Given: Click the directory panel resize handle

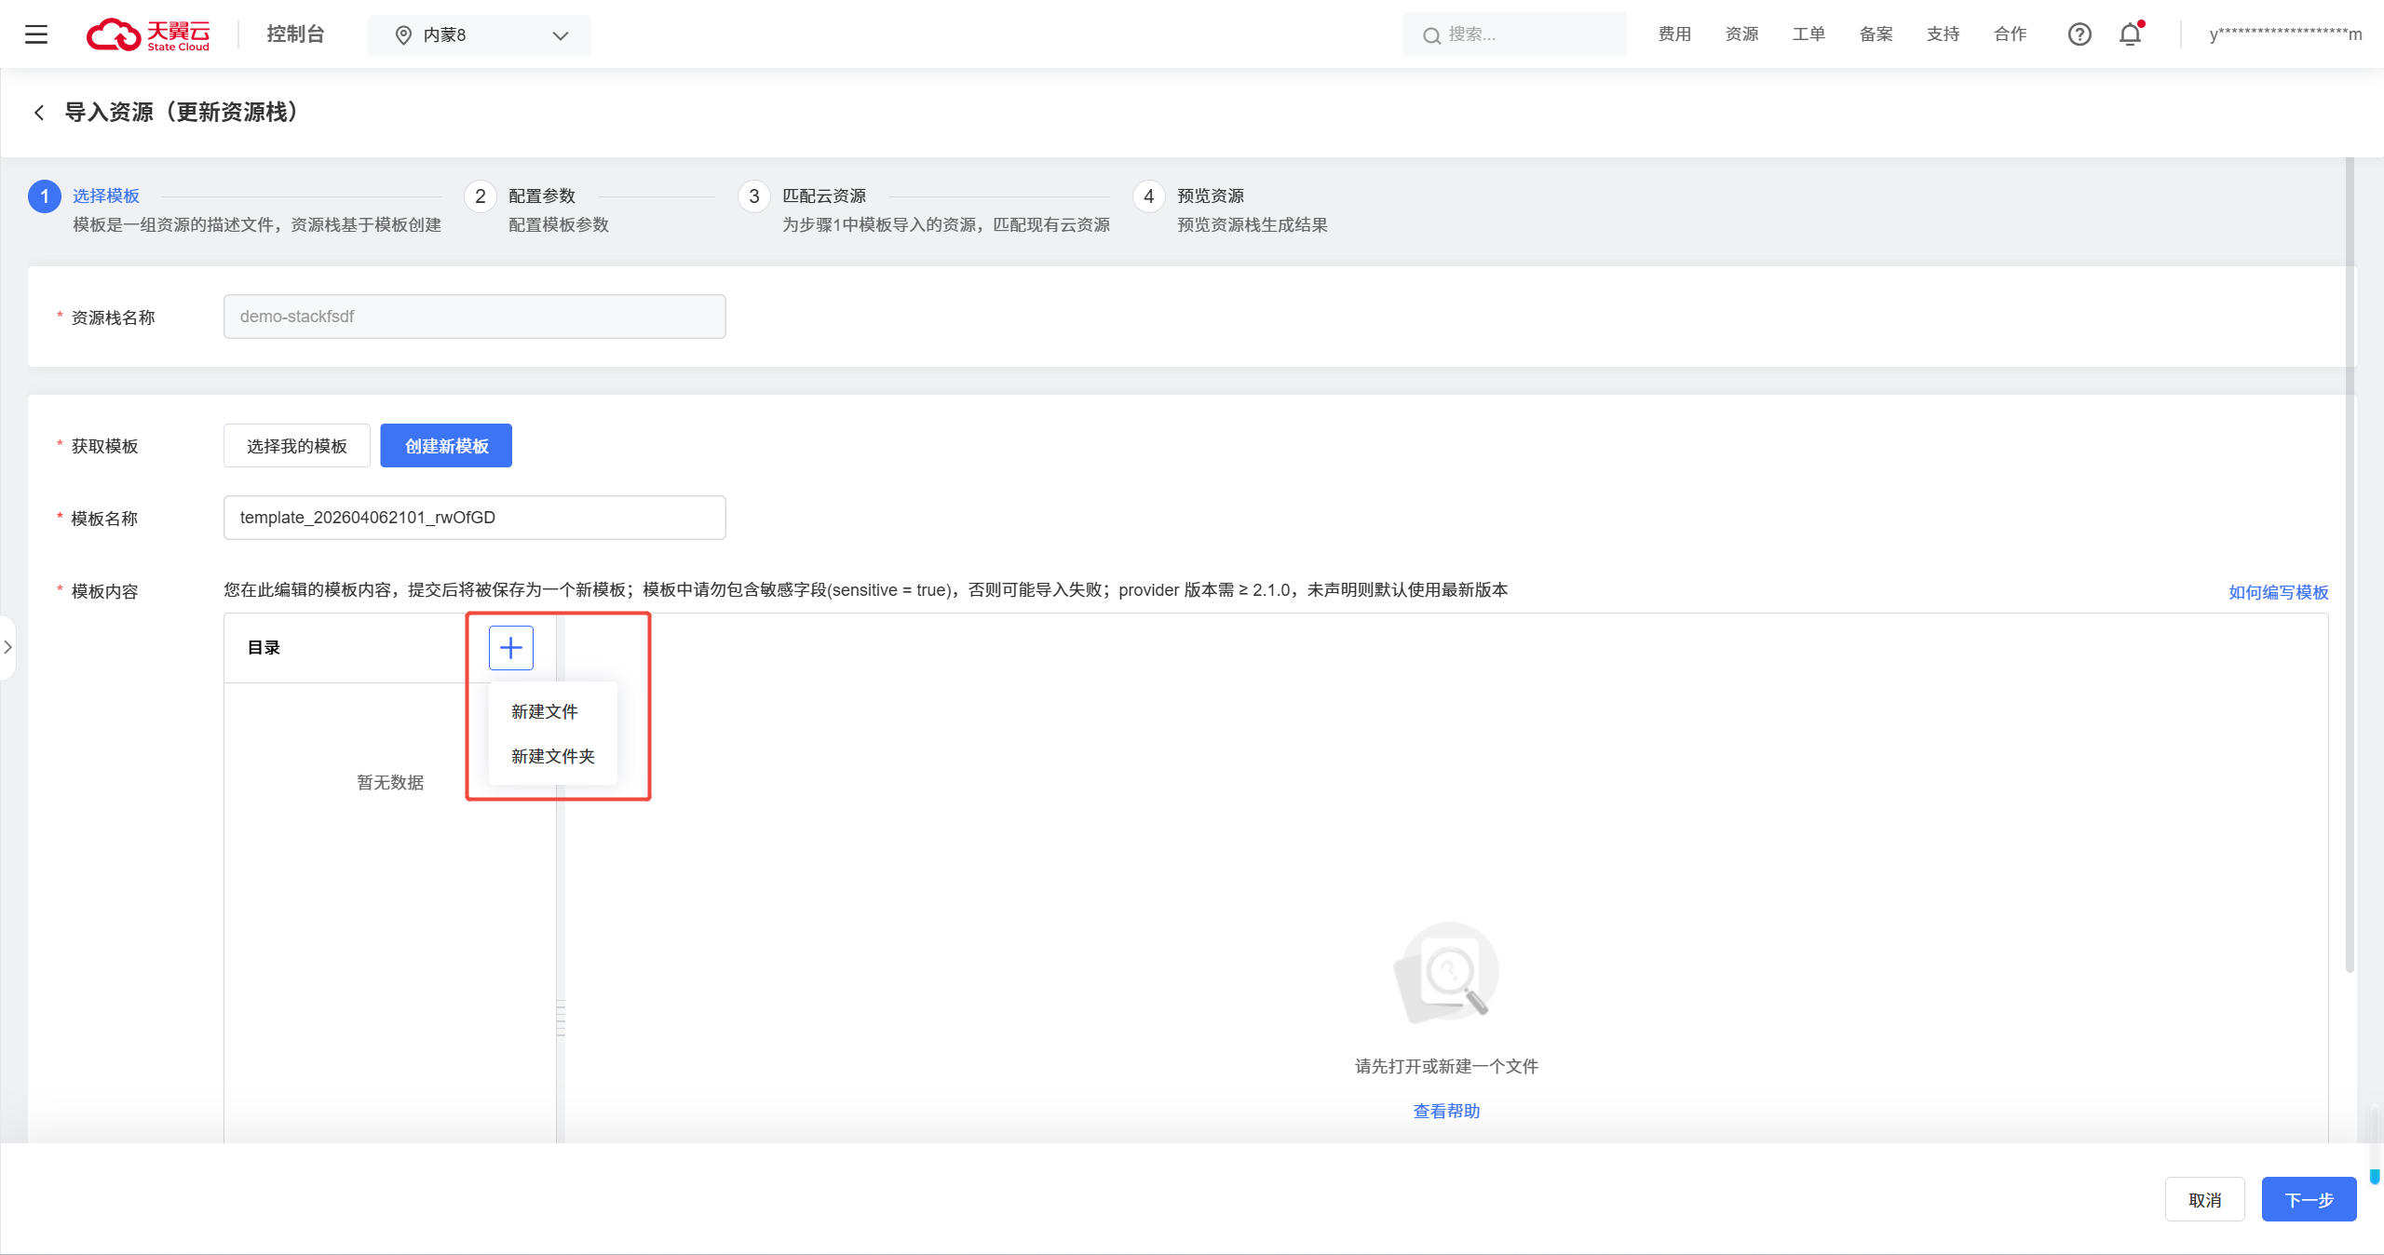Looking at the screenshot, I should tap(561, 1018).
